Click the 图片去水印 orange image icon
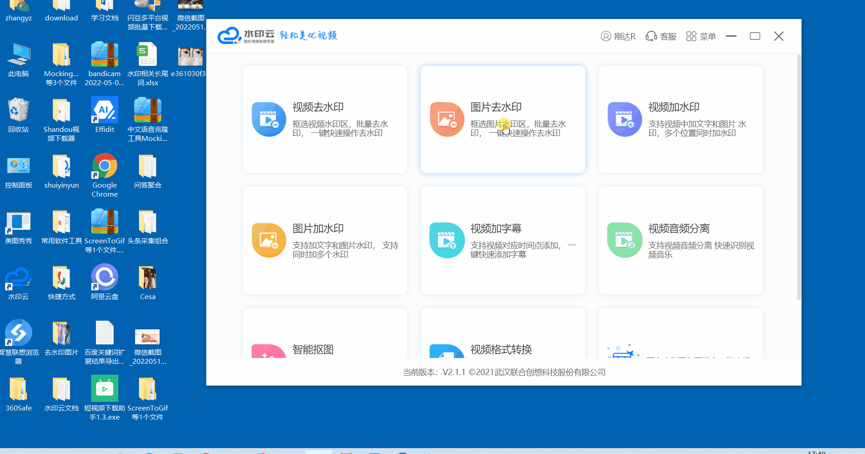 pos(447,119)
